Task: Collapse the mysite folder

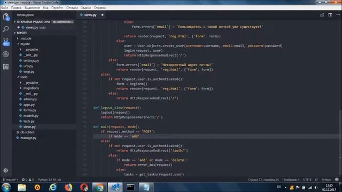Action: tap(25, 44)
